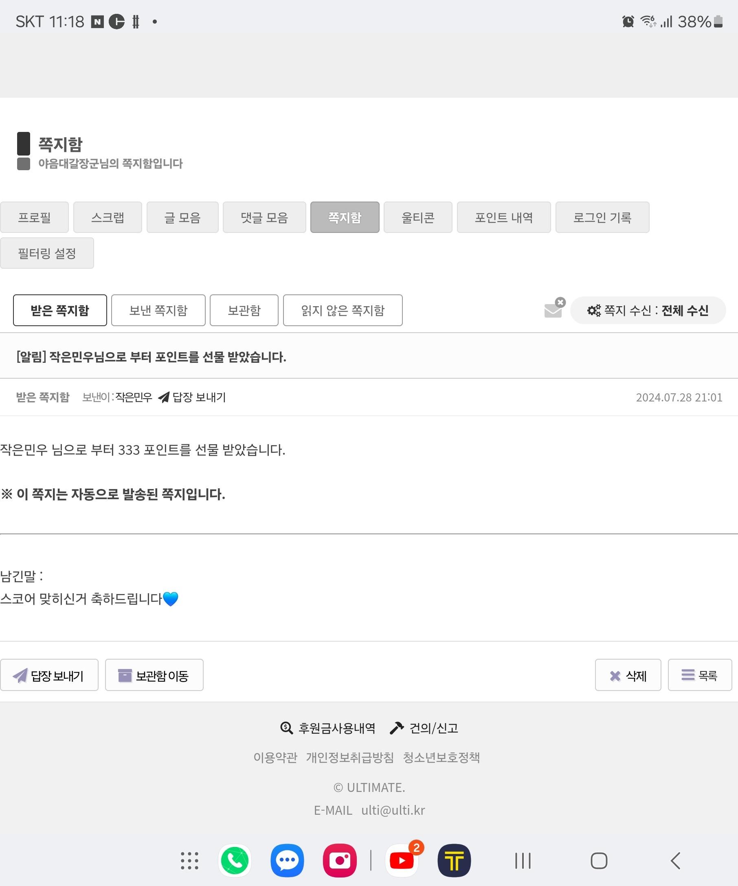The height and width of the screenshot is (886, 738).
Task: Click the envelope with X icon
Action: click(x=554, y=308)
